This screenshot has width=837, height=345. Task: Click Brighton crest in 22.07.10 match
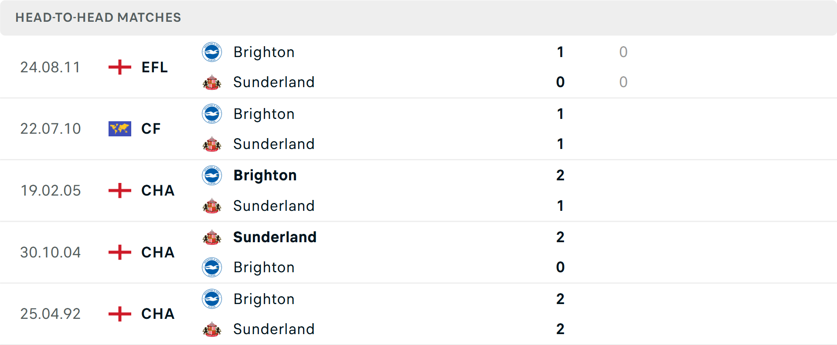(212, 114)
